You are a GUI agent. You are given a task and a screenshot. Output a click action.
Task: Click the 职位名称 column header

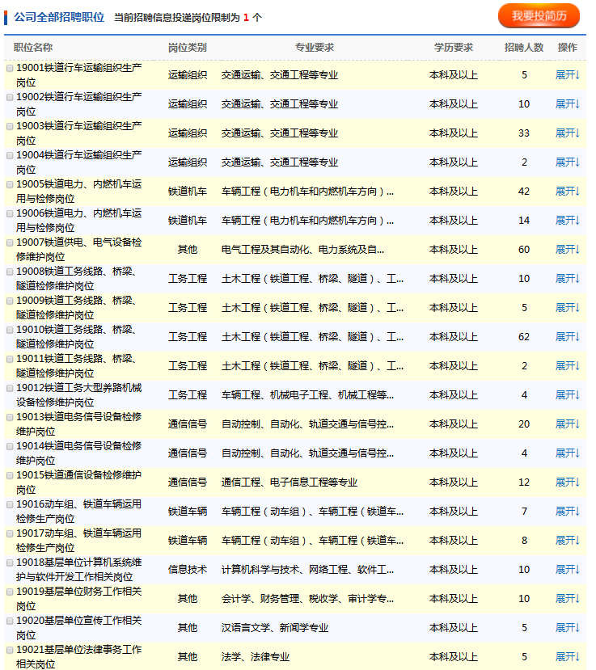tap(34, 48)
